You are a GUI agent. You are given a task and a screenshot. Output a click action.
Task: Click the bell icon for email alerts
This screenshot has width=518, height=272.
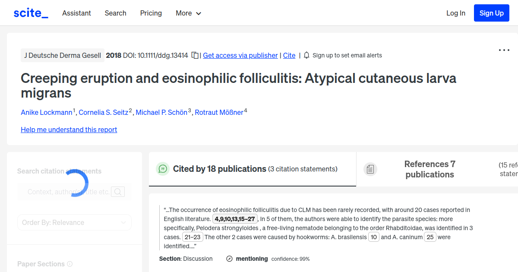coord(306,55)
